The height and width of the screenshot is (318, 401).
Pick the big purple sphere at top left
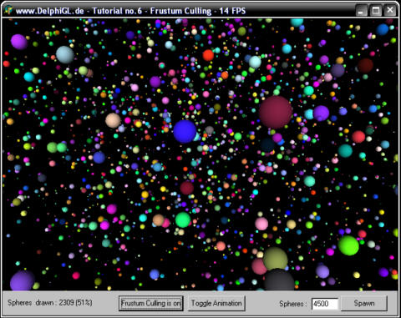point(19,42)
